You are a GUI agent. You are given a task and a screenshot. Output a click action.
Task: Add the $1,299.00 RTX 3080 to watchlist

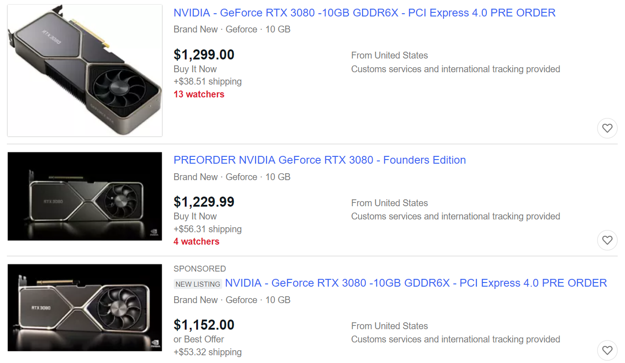pyautogui.click(x=607, y=128)
